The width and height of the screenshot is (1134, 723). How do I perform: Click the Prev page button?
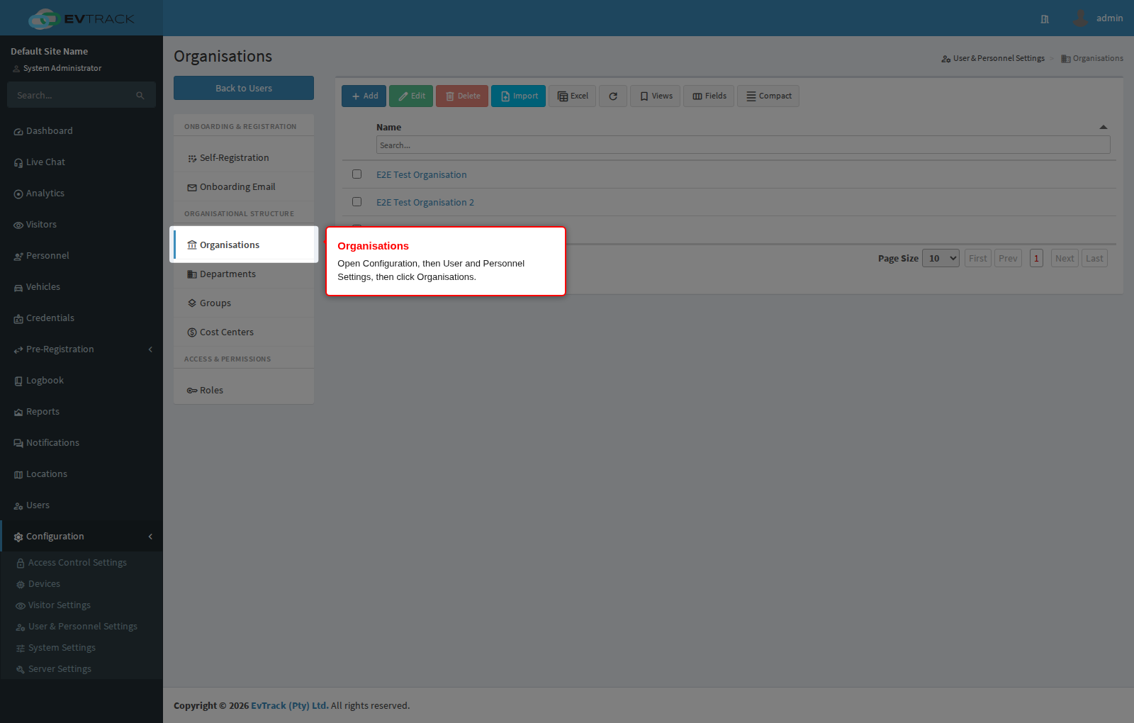click(x=1008, y=259)
